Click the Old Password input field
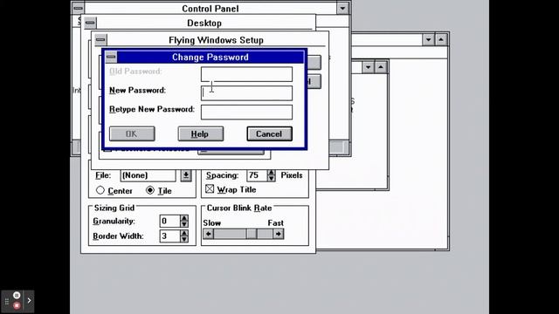The height and width of the screenshot is (314, 559). pos(246,74)
